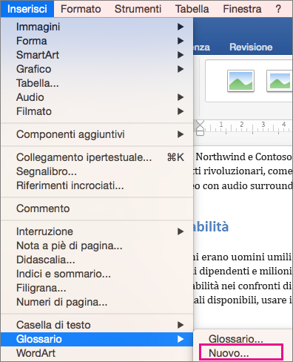Click the ruler indent marker
The width and height of the screenshot is (293, 362).
[x=201, y=128]
